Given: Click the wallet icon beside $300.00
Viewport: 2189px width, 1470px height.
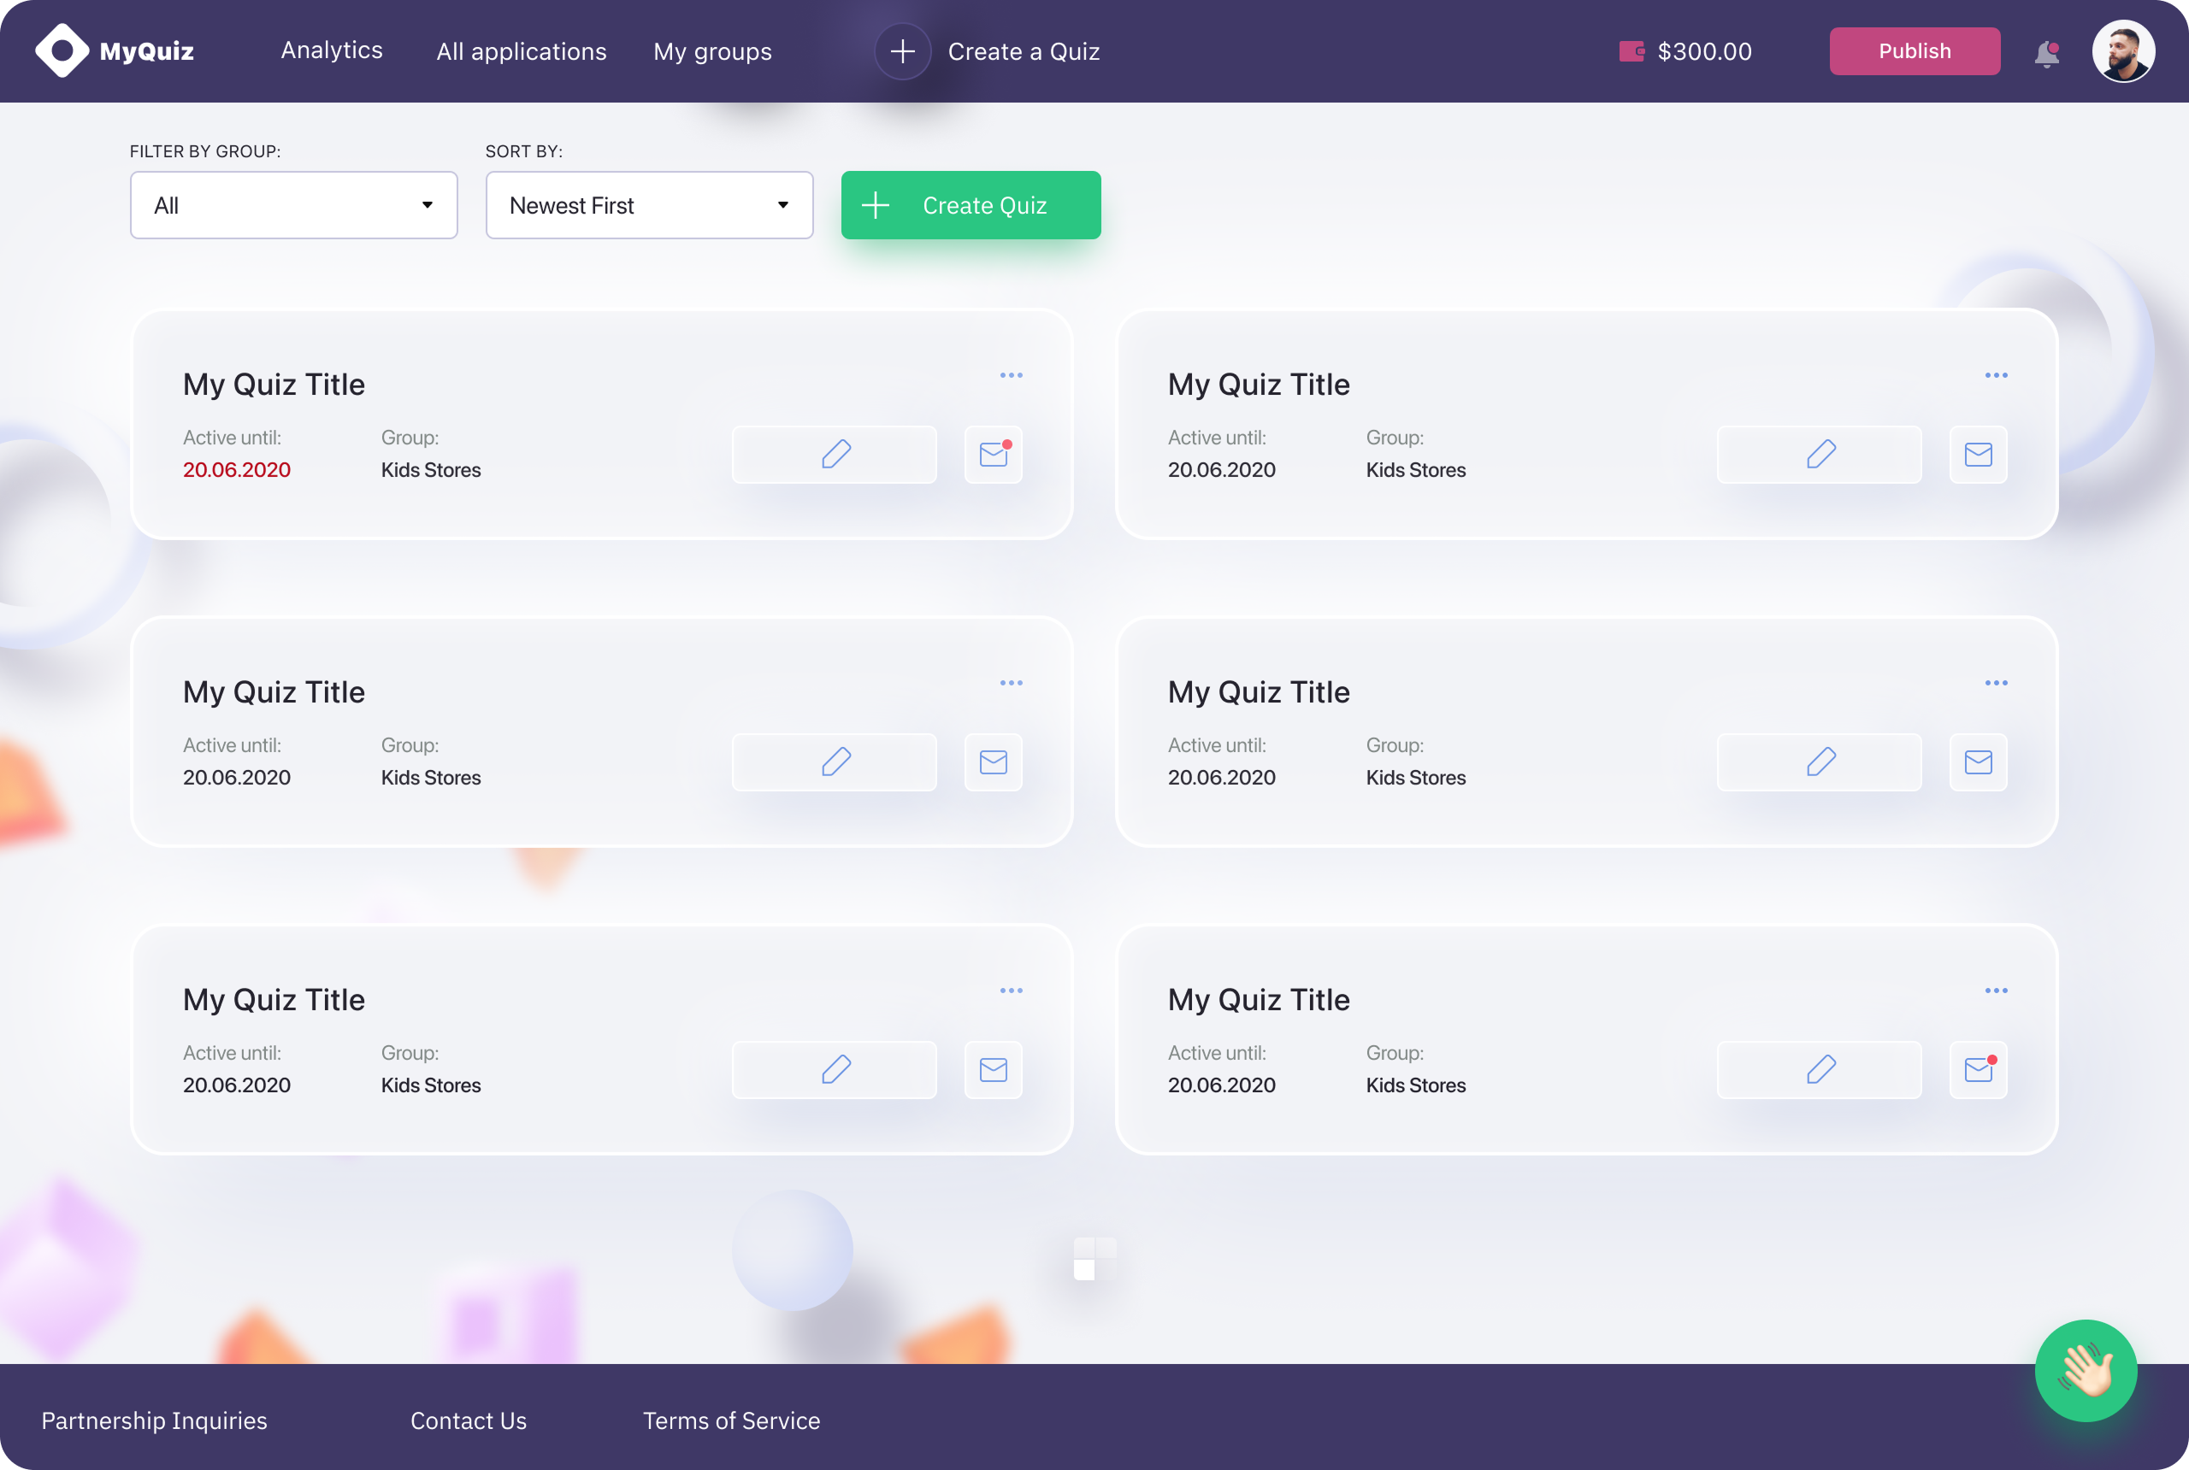Looking at the screenshot, I should coord(1631,51).
